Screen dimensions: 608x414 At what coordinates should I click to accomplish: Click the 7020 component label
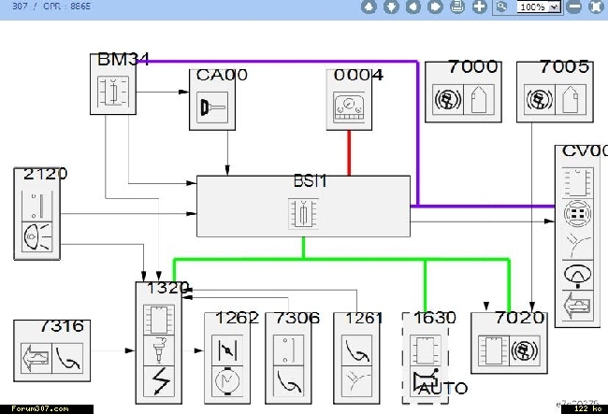coord(519,318)
